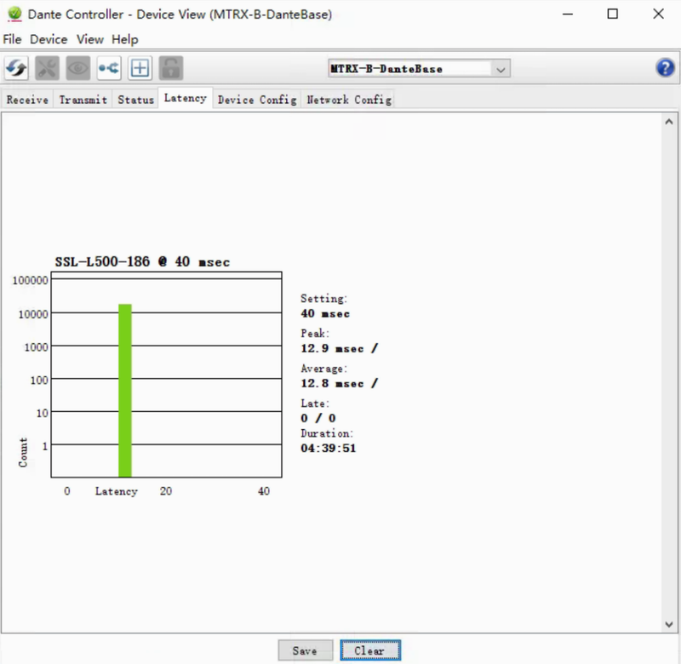The height and width of the screenshot is (664, 681).
Task: Click the Late count 0 / 0
Action: pos(318,418)
